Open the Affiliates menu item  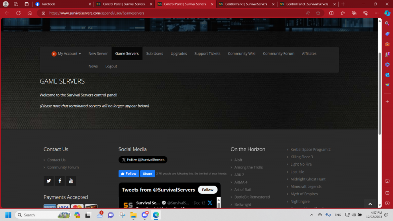pyautogui.click(x=309, y=53)
